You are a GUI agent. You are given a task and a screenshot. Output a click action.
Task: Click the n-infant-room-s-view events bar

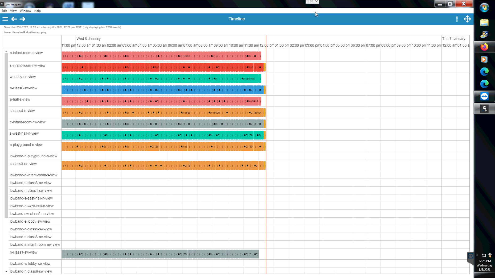click(x=161, y=56)
